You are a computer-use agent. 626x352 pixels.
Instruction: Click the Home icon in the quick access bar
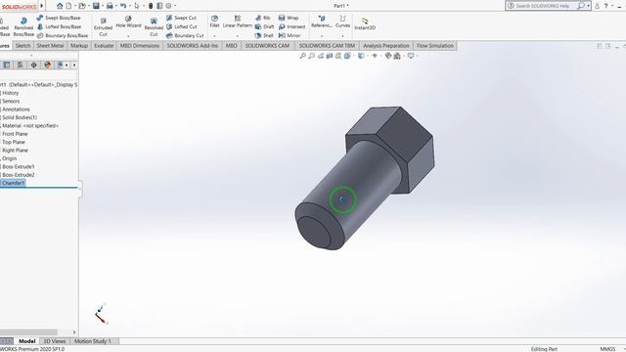pos(60,6)
